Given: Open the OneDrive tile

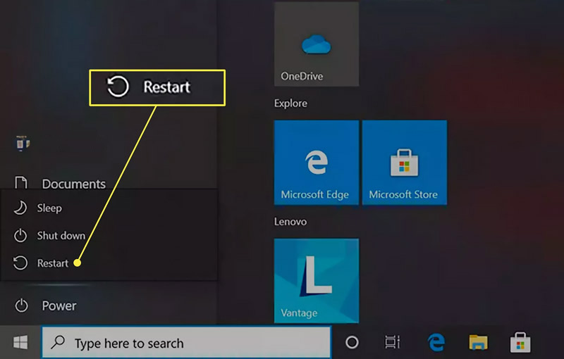Looking at the screenshot, I should click(317, 44).
